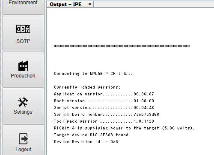Viewport: 214px width, 155px height.
Task: Click the Script version 00.04.48 line
Action: 104,107
